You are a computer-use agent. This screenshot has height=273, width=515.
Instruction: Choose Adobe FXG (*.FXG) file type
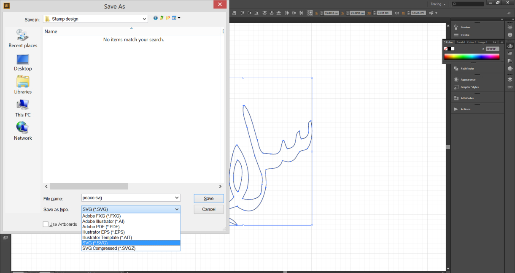coord(131,216)
